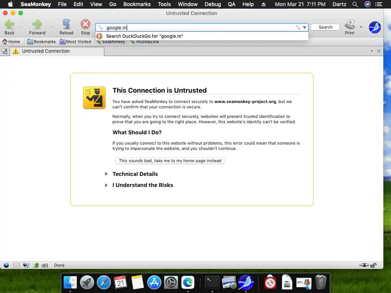This screenshot has height=293, width=391.
Task: Open the File menu
Action: click(x=62, y=4)
